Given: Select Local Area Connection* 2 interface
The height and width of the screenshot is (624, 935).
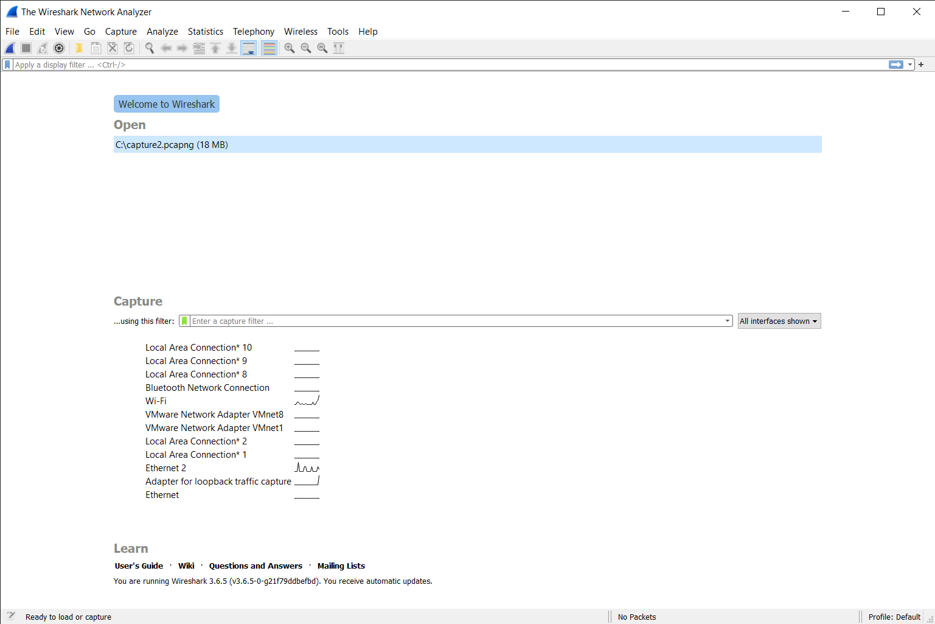Looking at the screenshot, I should click(196, 441).
